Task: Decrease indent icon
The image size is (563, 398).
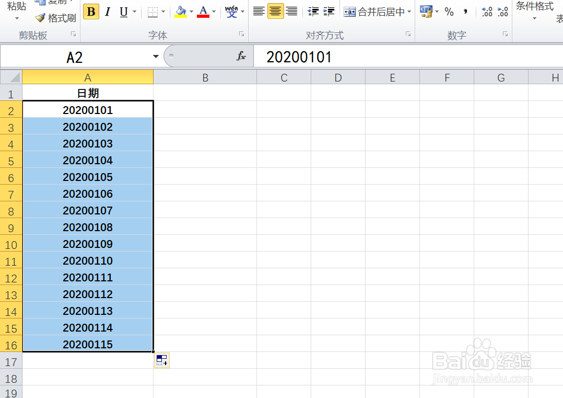Action: click(x=313, y=12)
